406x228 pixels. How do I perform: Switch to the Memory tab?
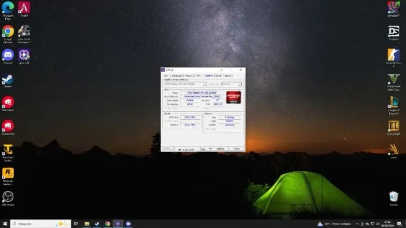189,76
